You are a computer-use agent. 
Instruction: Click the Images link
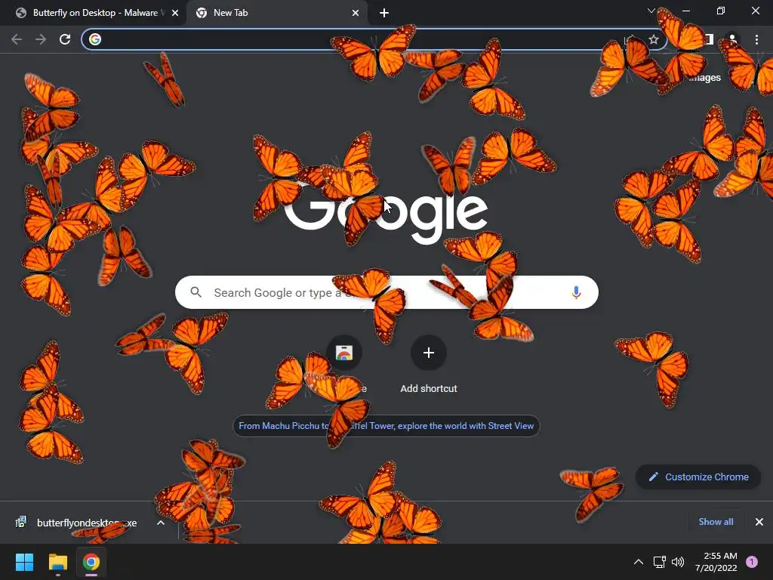click(705, 78)
